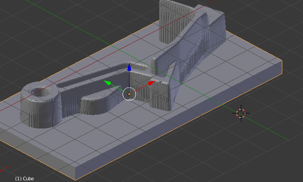Click the red X-axis manipulator arrow
Image resolution: width=303 pixels, height=182 pixels.
coord(151,83)
